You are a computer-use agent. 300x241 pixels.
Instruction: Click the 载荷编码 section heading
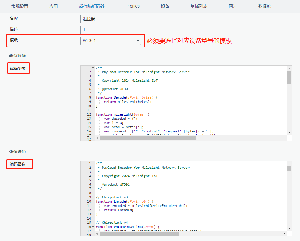[17, 152]
